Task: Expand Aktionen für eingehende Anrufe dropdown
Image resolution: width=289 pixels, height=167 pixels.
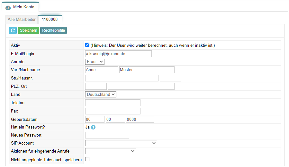Action: point(110,151)
